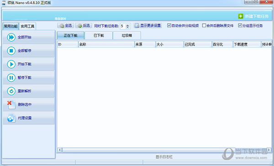
Task: Click 重新解析 button label
Action: [x=25, y=91]
